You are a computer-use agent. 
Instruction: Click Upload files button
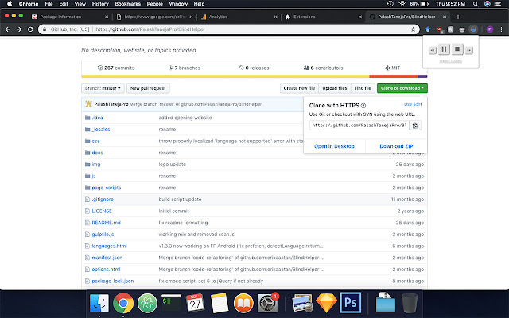pyautogui.click(x=335, y=88)
